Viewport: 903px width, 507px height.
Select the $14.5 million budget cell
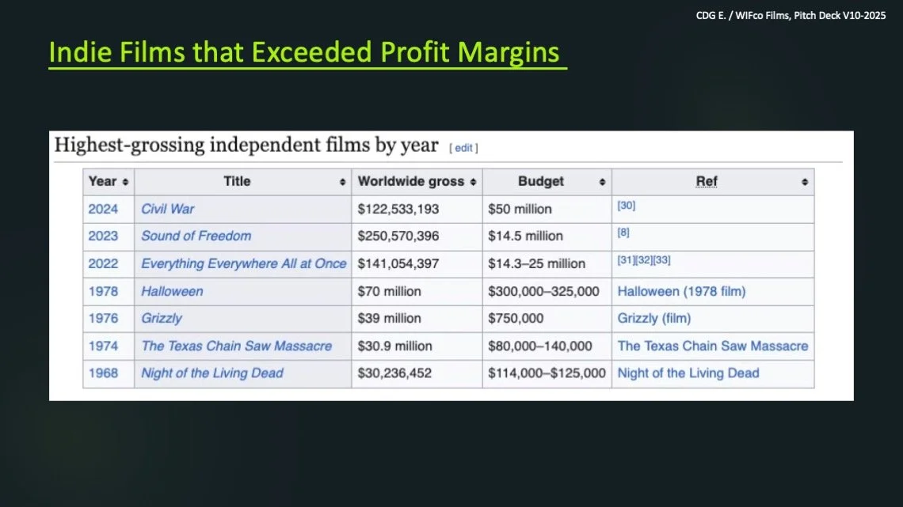(547, 236)
